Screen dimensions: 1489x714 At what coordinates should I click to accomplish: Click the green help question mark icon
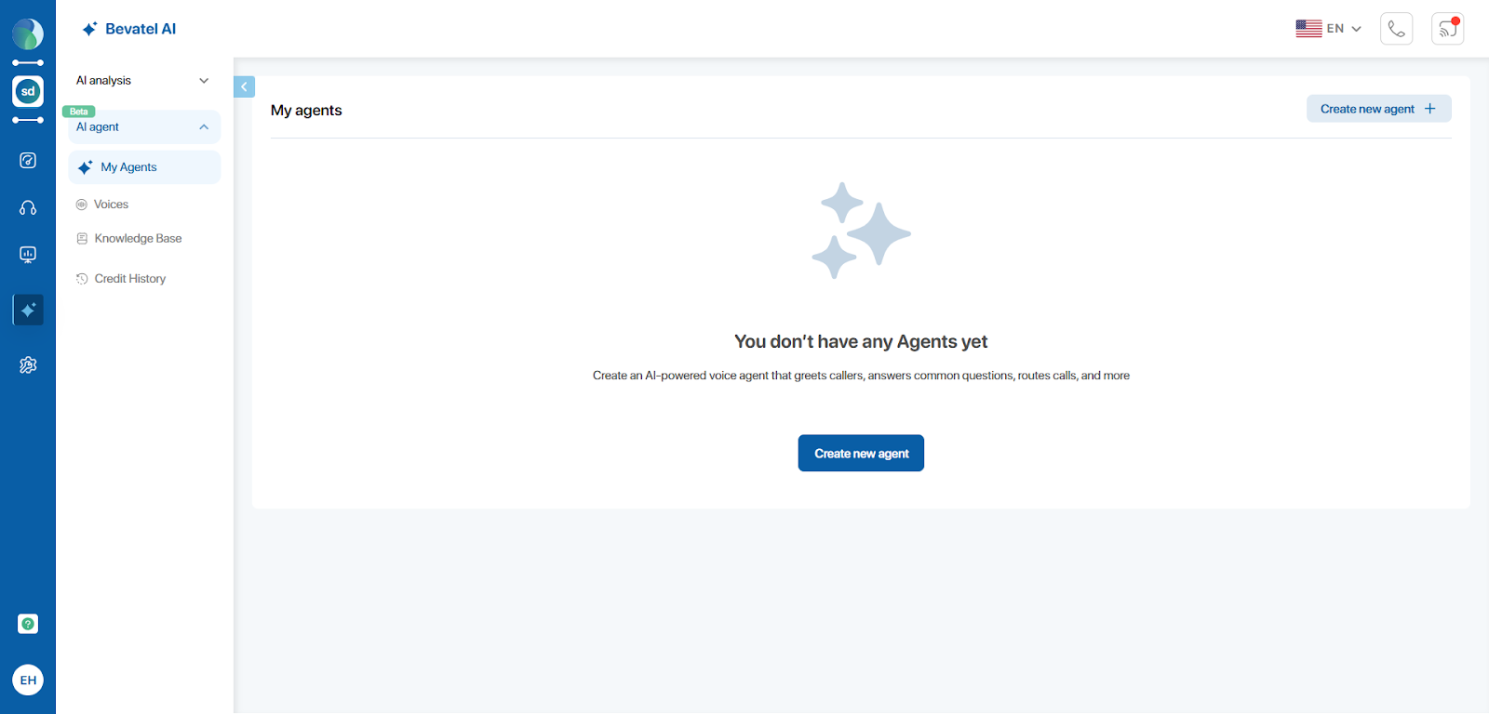[x=28, y=624]
